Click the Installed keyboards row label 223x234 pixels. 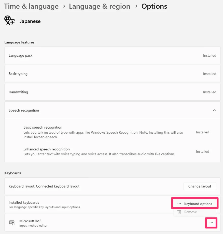(24, 202)
